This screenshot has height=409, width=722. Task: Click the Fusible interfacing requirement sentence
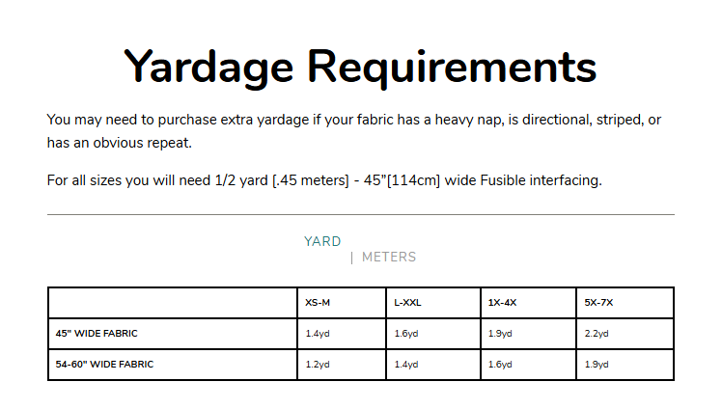[x=324, y=180]
